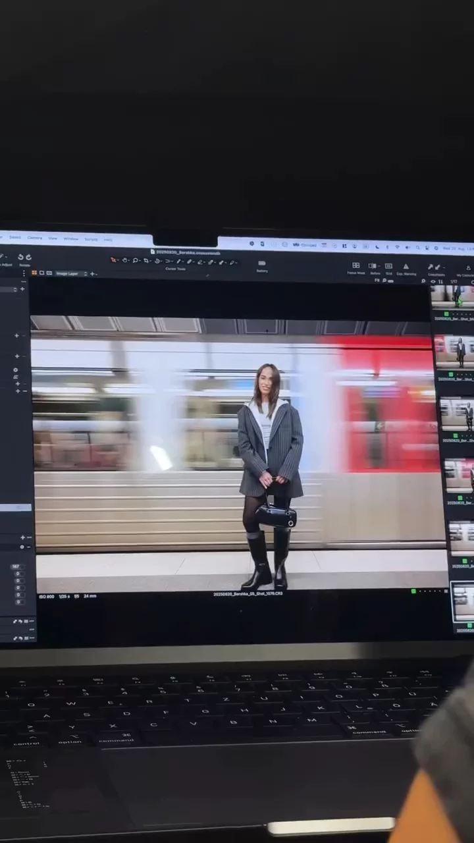Click the Battery status icon in toolbar
This screenshot has width=474, height=843.
[262, 263]
